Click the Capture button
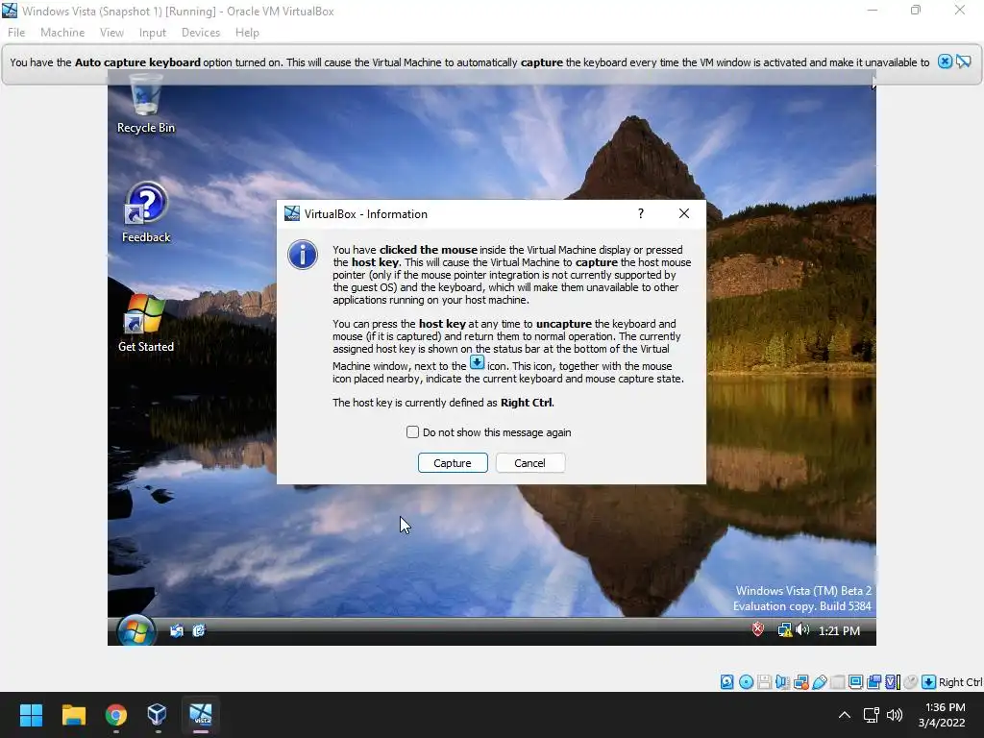 coord(453,462)
